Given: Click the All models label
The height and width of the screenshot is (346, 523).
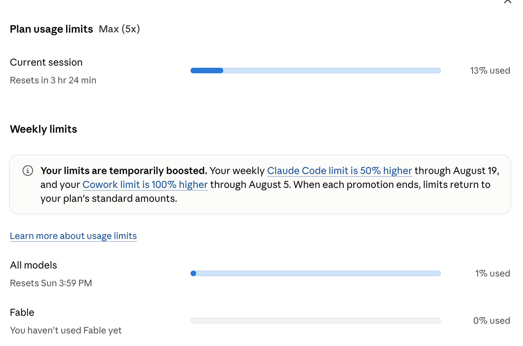Looking at the screenshot, I should [33, 265].
